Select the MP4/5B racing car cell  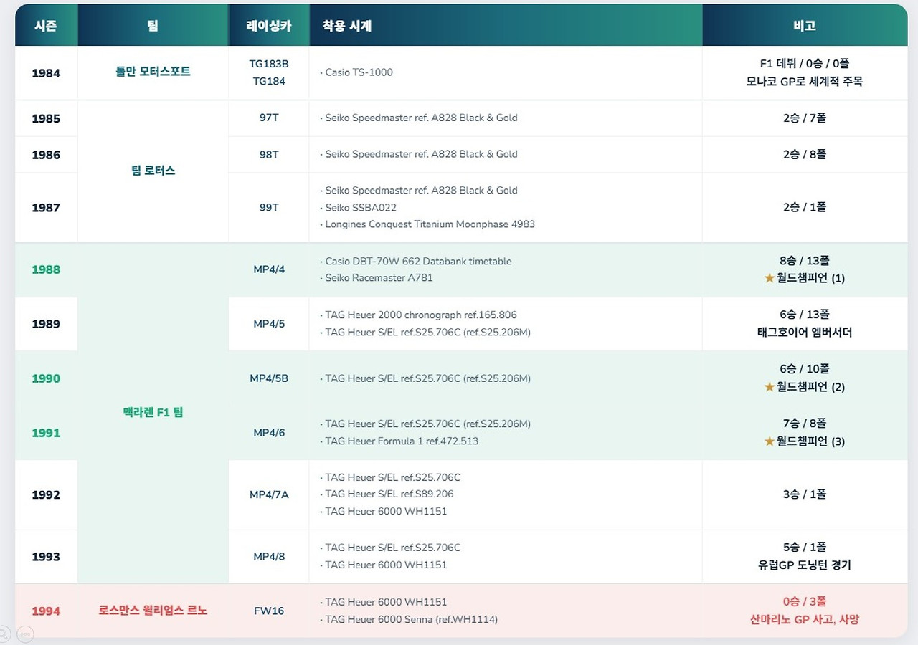[269, 378]
